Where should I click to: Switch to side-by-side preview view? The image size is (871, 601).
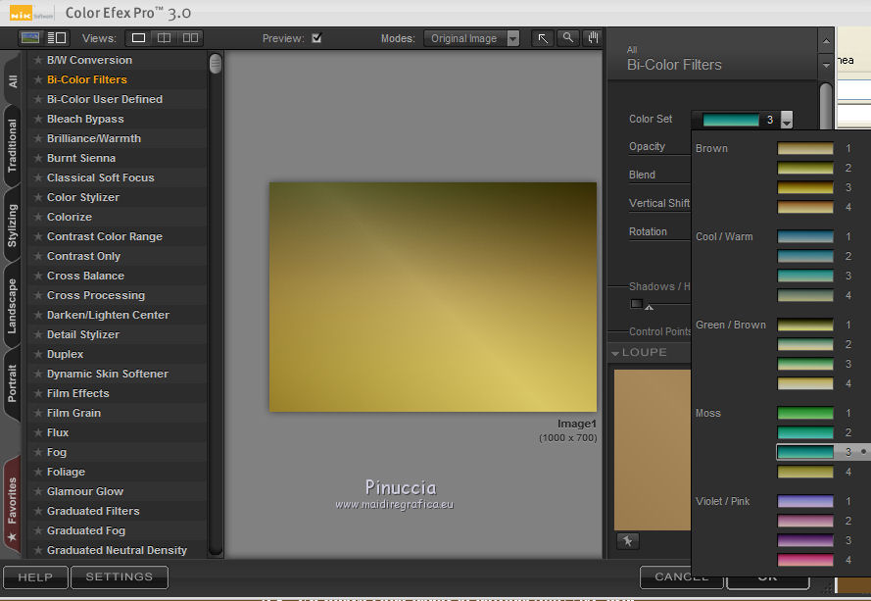tap(190, 38)
